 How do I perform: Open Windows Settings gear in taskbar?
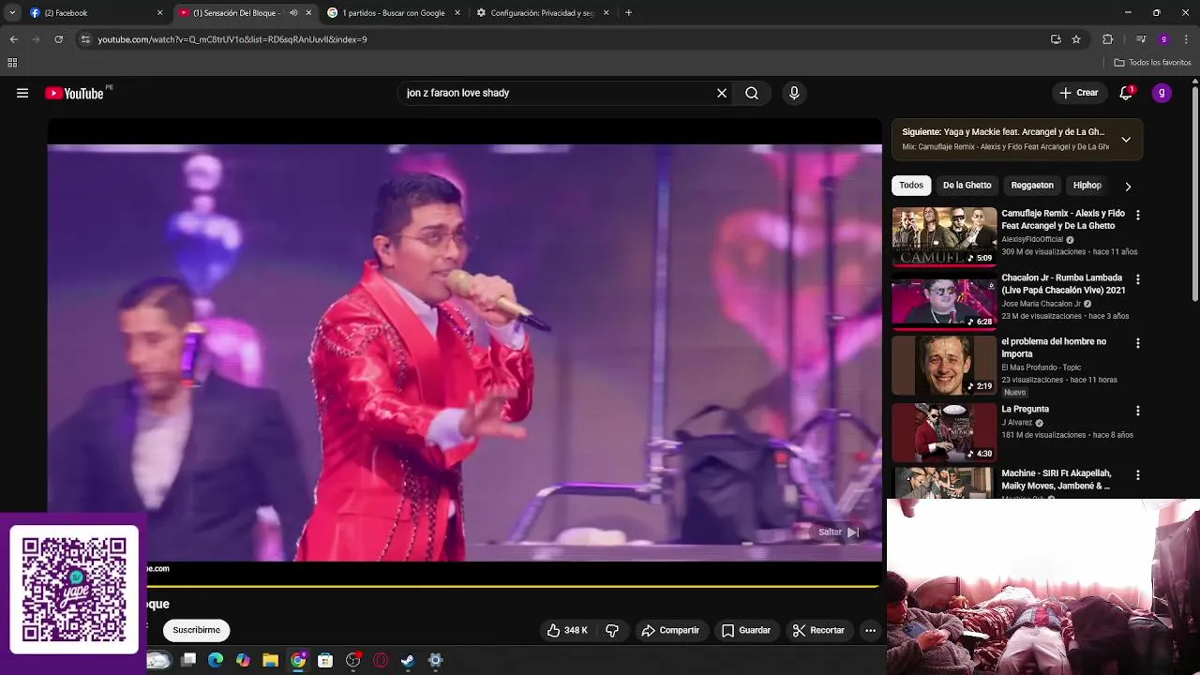point(435,660)
